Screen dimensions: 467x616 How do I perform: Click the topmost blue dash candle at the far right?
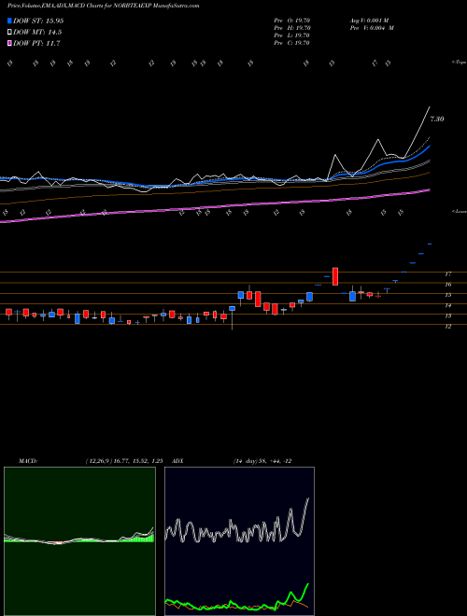coord(430,244)
